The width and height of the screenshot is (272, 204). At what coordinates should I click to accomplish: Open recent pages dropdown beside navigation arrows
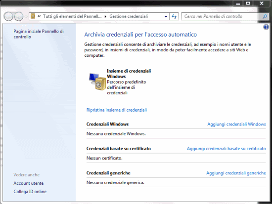coord(26,17)
